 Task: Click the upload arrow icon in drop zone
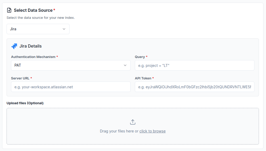[132, 122]
